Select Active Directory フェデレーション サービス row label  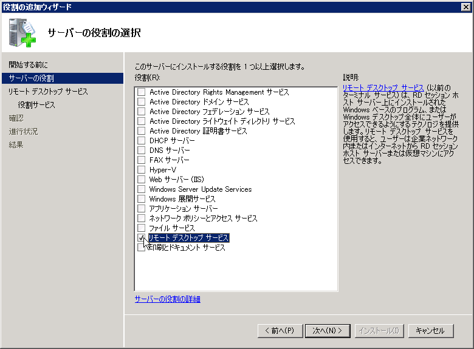pyautogui.click(x=210, y=112)
